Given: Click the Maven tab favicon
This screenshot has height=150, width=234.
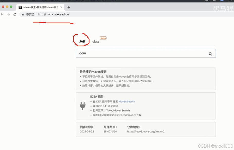Looking at the screenshot, I should tap(20, 7).
